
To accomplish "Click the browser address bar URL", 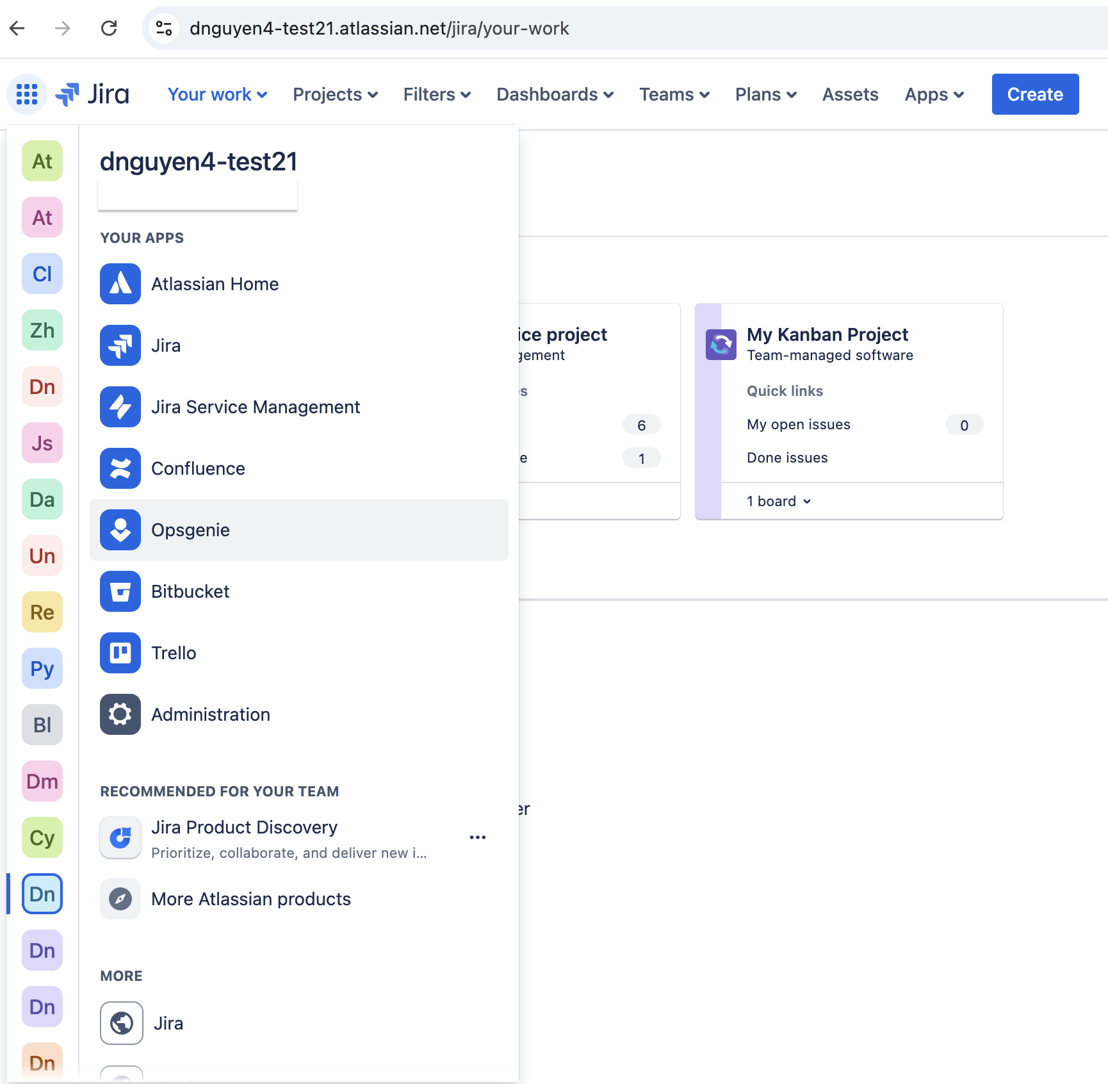I will (x=379, y=28).
